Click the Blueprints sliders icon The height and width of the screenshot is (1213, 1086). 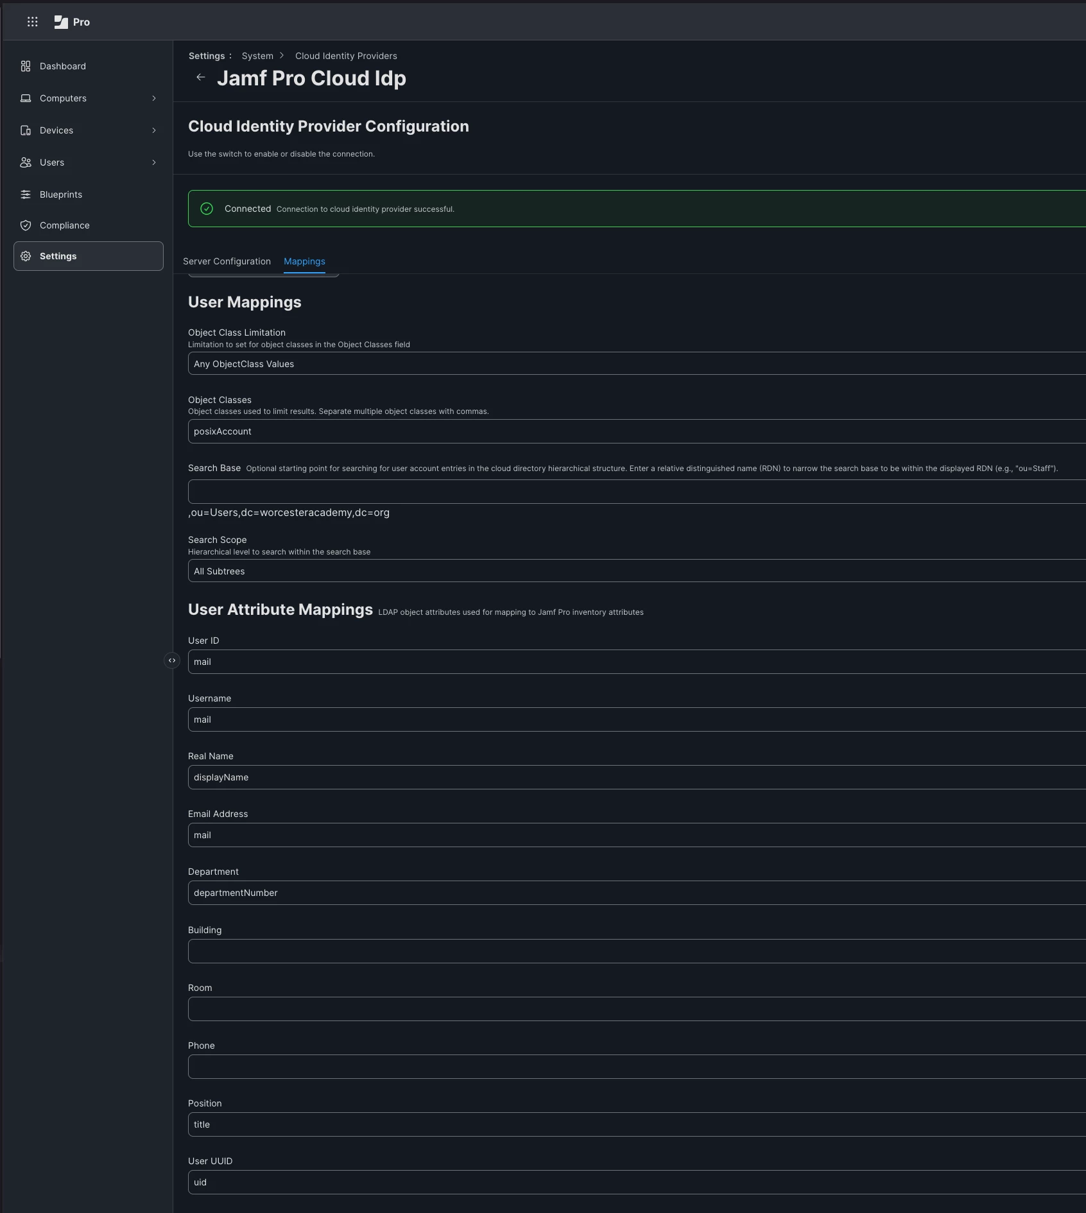coord(26,194)
